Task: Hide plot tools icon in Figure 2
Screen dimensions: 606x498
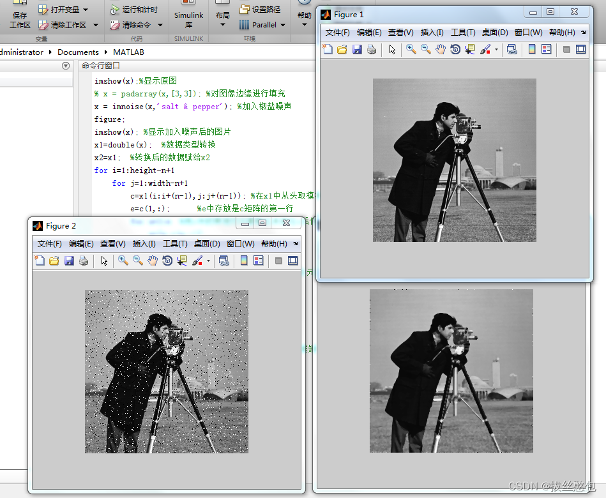Action: [x=278, y=260]
